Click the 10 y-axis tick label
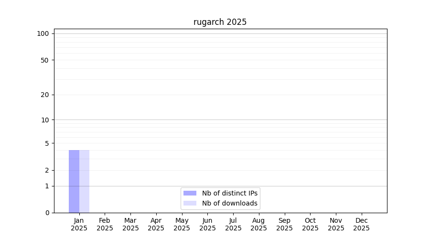The height and width of the screenshot is (239, 430). coord(44,120)
